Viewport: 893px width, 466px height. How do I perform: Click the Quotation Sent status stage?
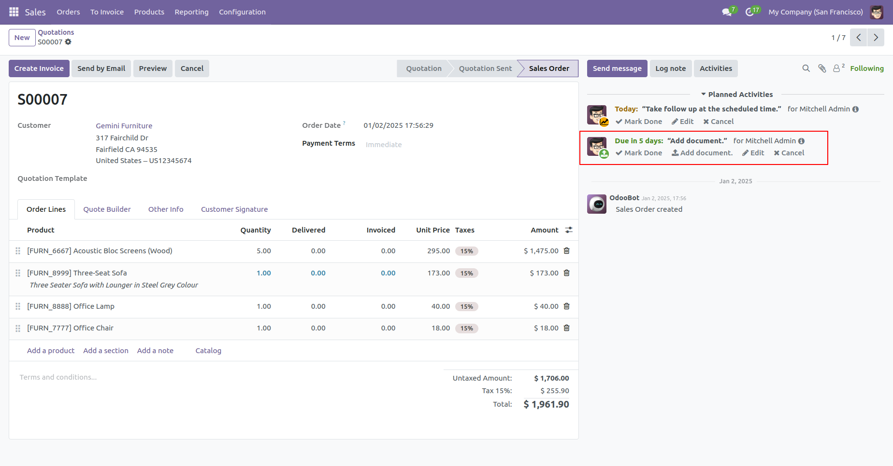(485, 69)
